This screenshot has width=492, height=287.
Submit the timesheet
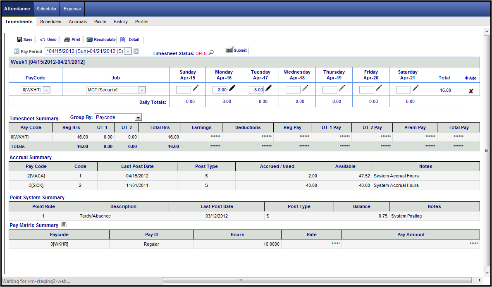click(236, 50)
